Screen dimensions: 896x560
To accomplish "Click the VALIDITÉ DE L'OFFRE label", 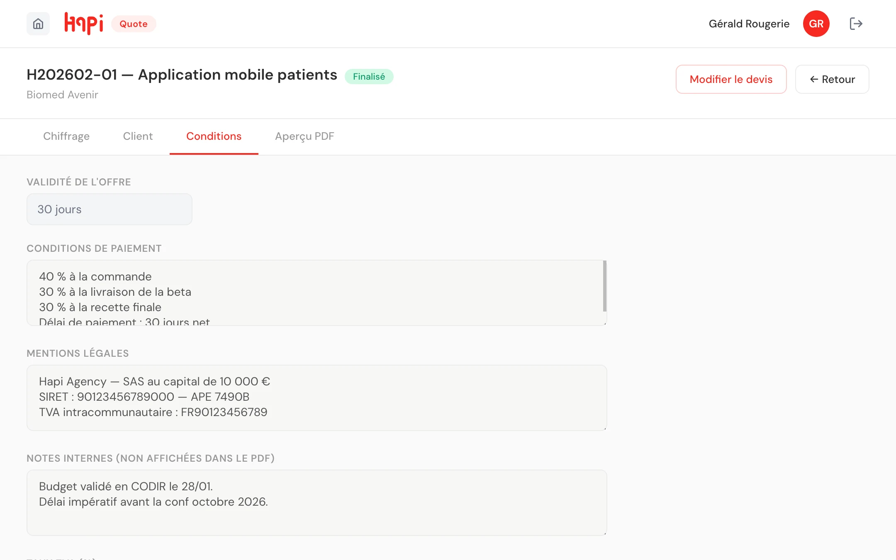I will pos(79,182).
